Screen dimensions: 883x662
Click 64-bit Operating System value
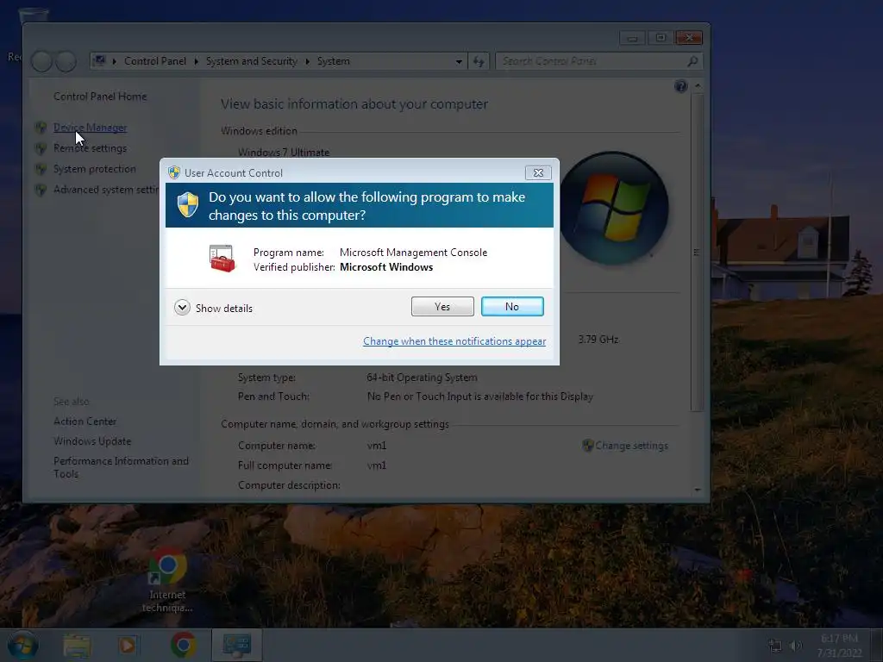(422, 378)
